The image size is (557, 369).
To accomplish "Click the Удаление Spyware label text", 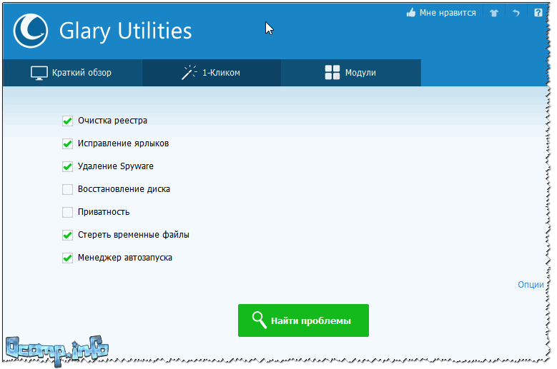I will [116, 166].
